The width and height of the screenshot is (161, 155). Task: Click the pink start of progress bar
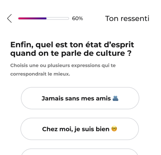(20, 19)
